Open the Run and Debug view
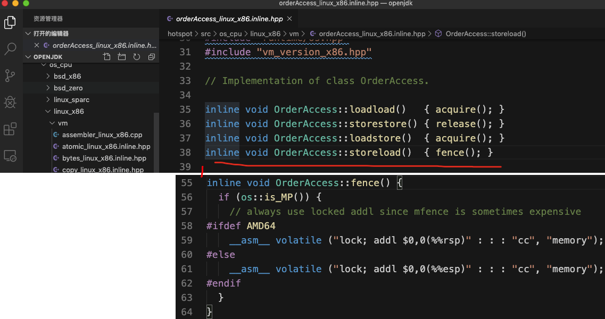 10,102
